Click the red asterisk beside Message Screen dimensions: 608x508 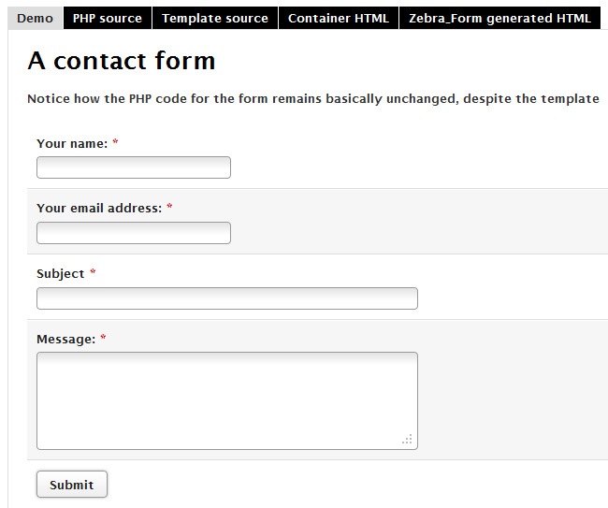tap(104, 340)
